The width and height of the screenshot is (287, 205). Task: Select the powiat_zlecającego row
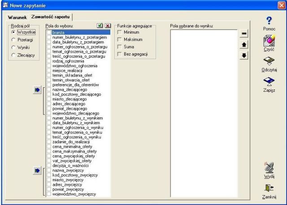(78, 108)
